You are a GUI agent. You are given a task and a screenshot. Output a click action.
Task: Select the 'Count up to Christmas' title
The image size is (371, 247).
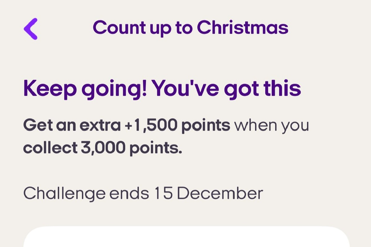191,27
